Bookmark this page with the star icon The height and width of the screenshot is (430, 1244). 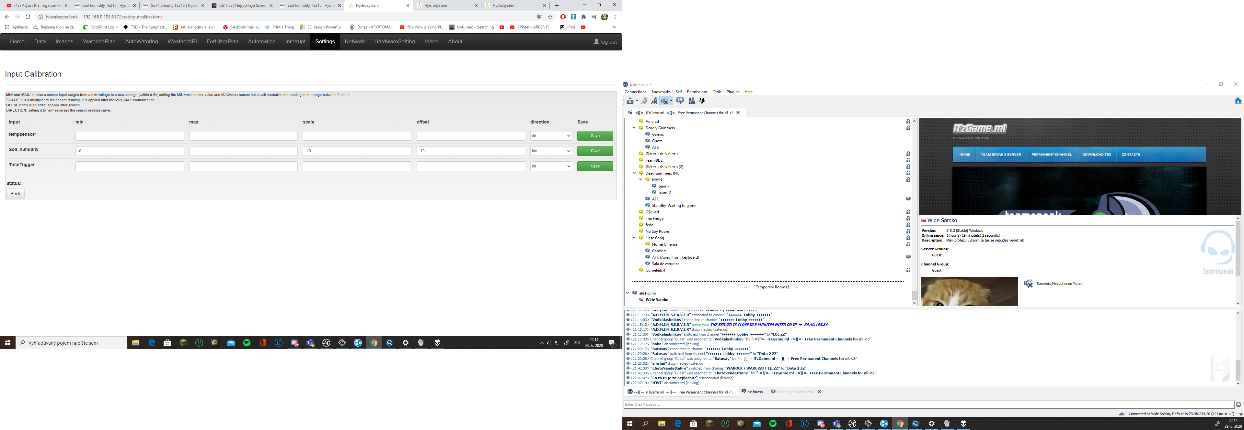pyautogui.click(x=550, y=17)
